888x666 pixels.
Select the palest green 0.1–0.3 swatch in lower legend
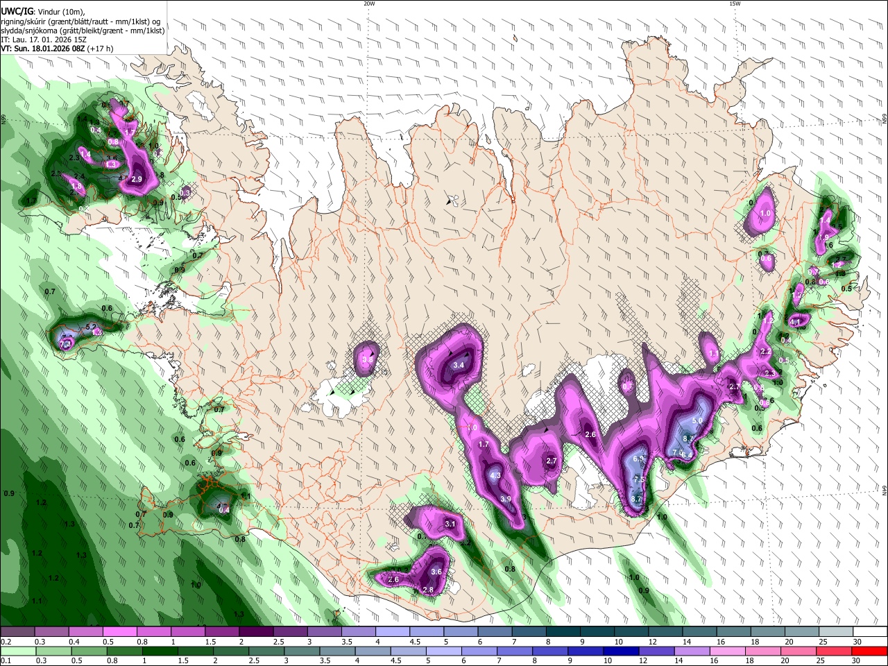19,651
